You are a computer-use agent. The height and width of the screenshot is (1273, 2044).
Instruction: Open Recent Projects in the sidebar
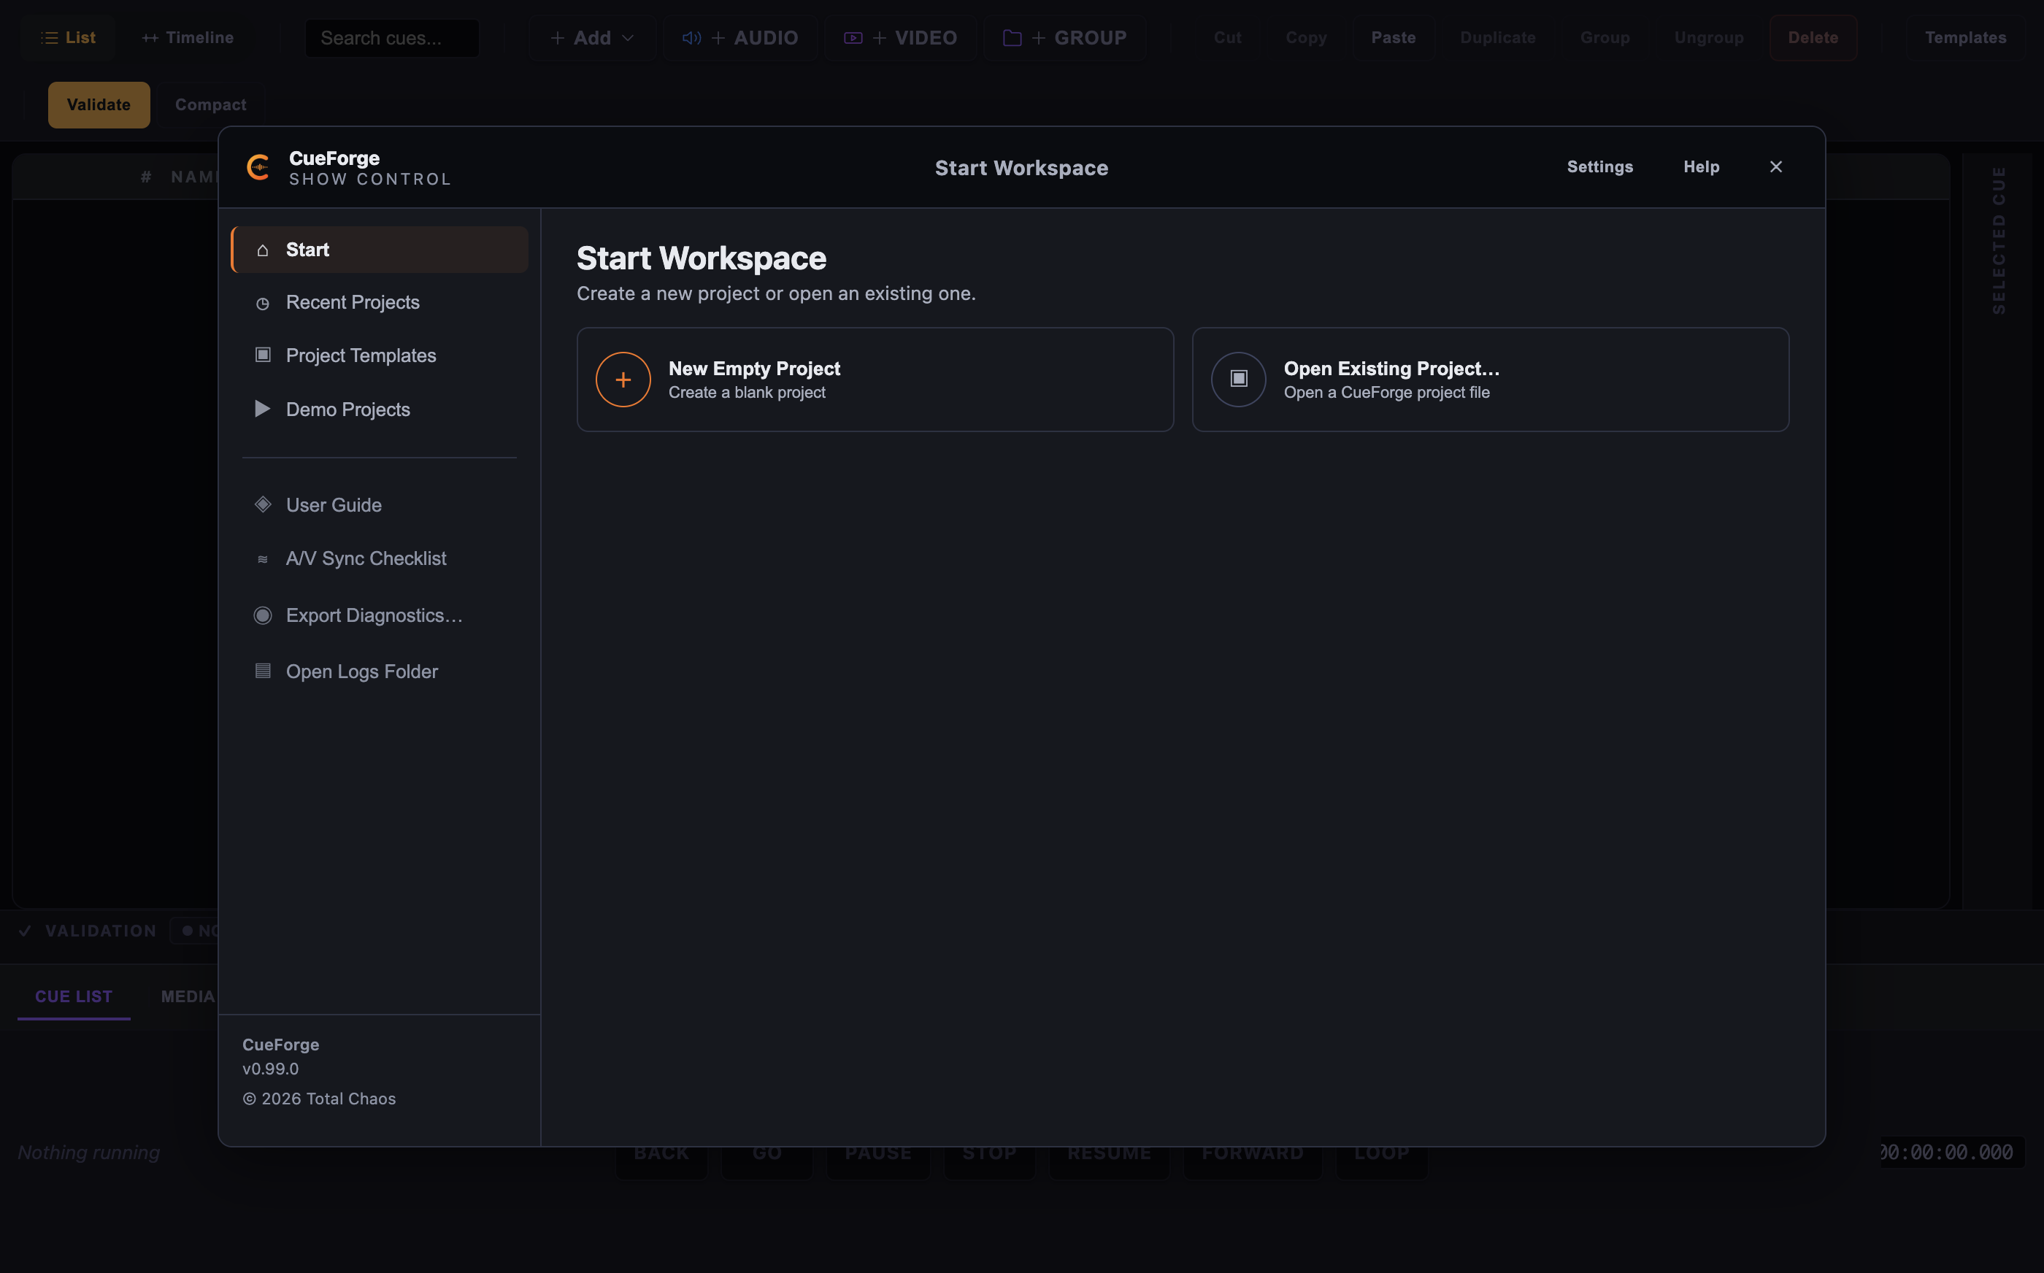tap(380, 302)
